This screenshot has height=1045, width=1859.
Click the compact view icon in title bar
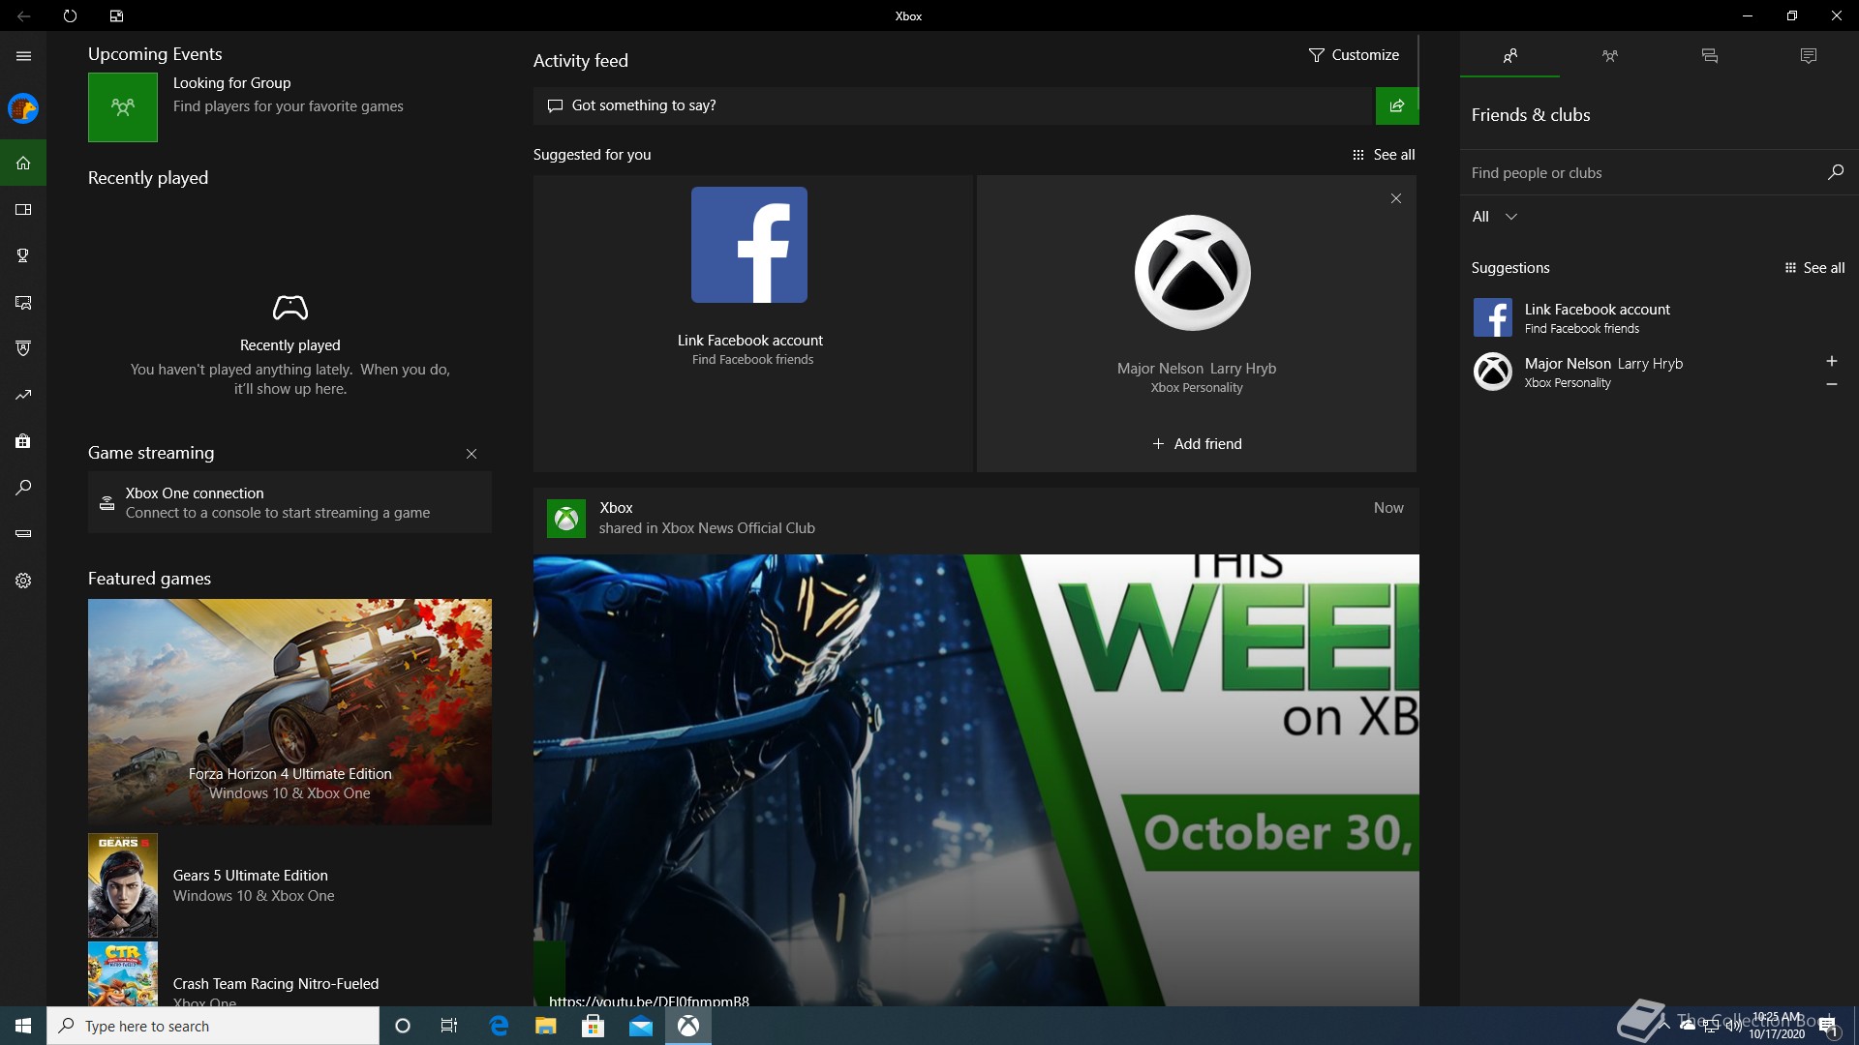pos(116,15)
